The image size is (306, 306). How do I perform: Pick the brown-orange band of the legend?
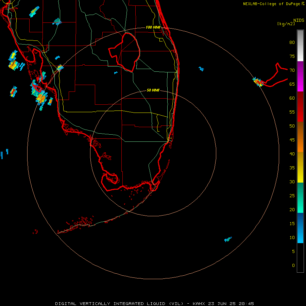(x=300, y=137)
